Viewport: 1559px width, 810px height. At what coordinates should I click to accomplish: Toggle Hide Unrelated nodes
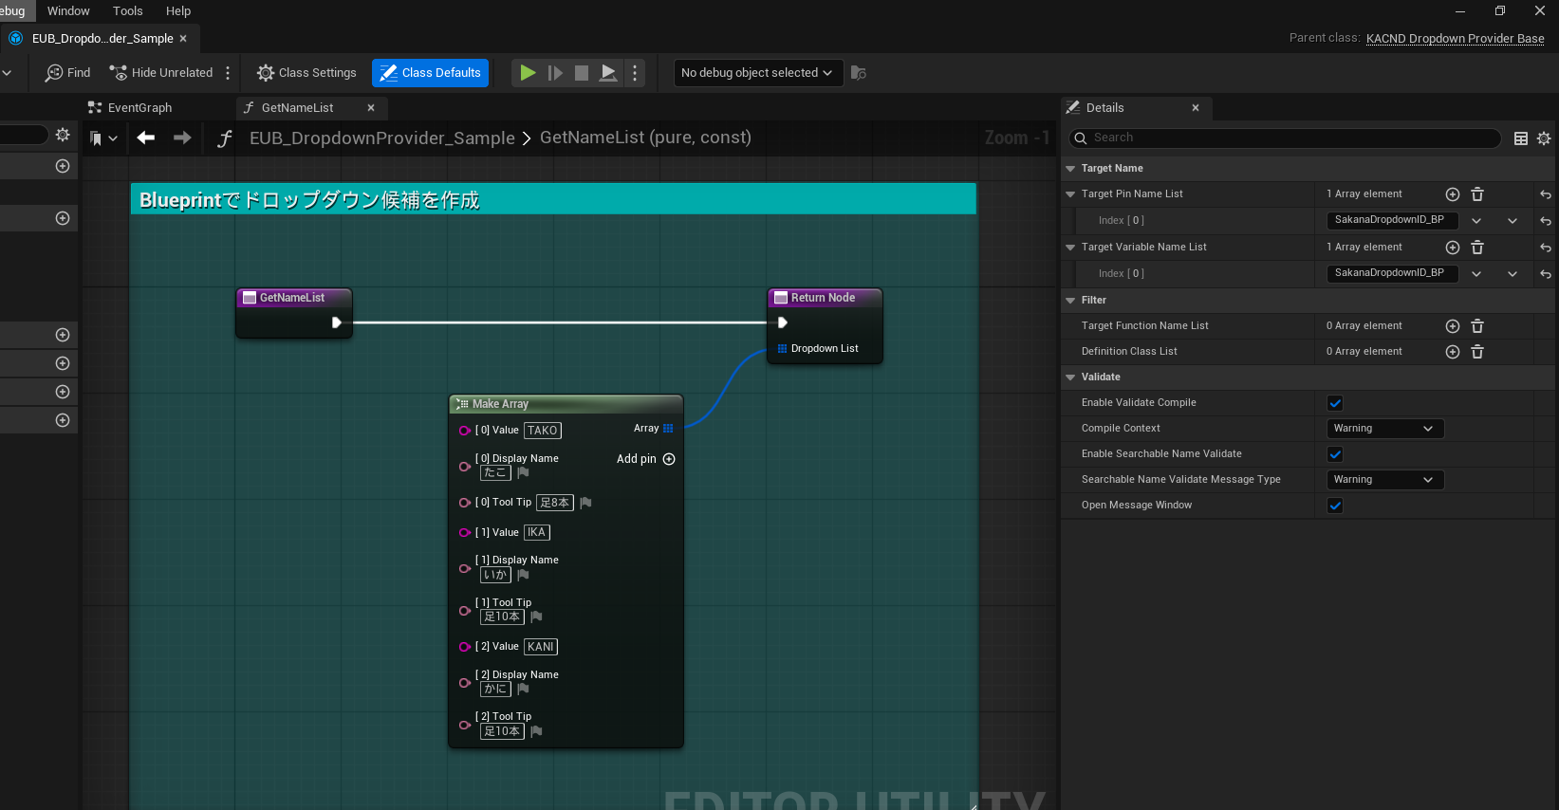[x=160, y=73]
